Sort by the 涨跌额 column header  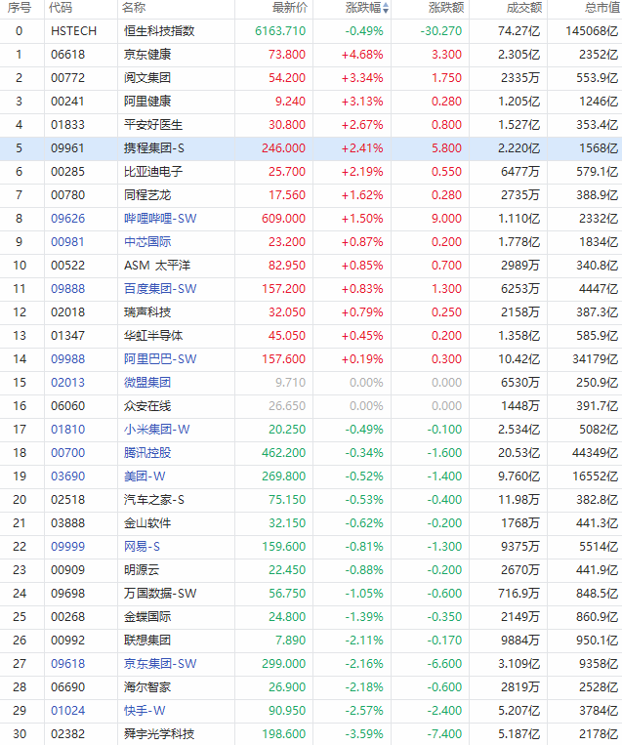click(x=446, y=8)
